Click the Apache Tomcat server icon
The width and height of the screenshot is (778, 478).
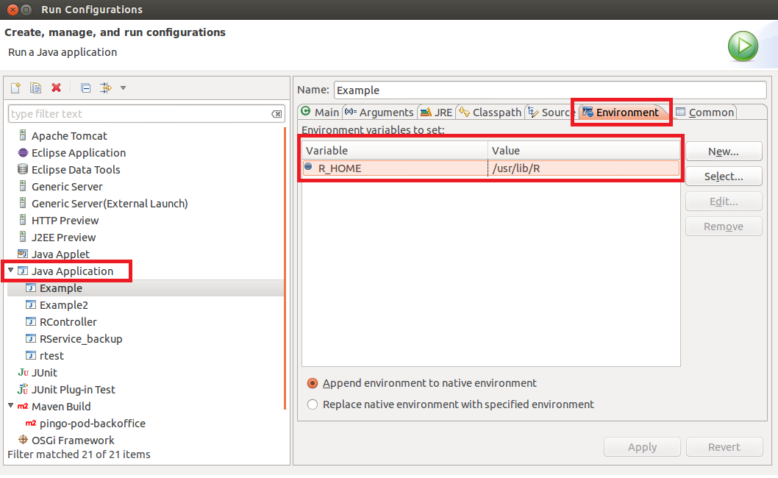tap(22, 135)
